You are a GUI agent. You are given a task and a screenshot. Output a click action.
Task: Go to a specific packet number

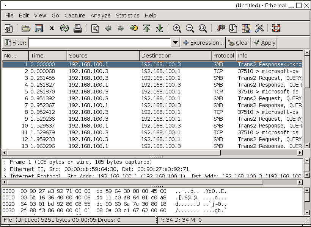tap(134, 28)
